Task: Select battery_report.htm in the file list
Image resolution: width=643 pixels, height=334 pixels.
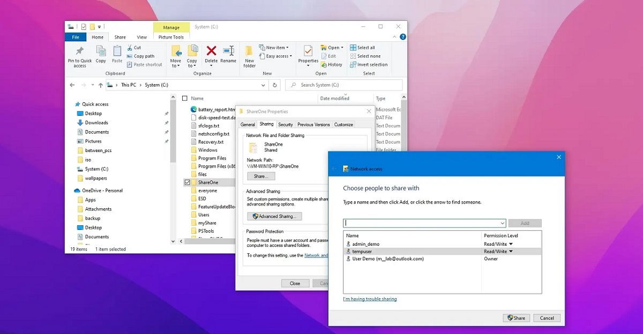Action: [212, 109]
